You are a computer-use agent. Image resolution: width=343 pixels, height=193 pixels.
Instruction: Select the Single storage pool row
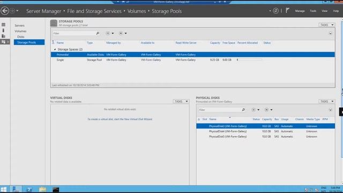tap(193, 60)
